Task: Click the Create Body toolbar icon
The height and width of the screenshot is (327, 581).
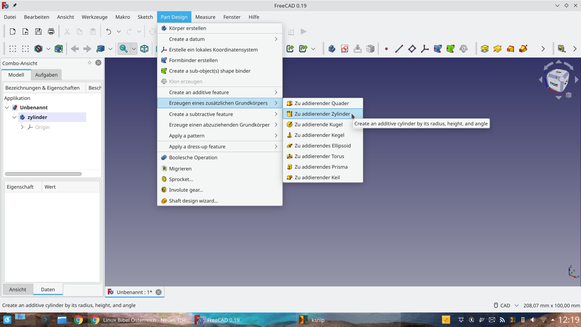Action: tap(332, 49)
